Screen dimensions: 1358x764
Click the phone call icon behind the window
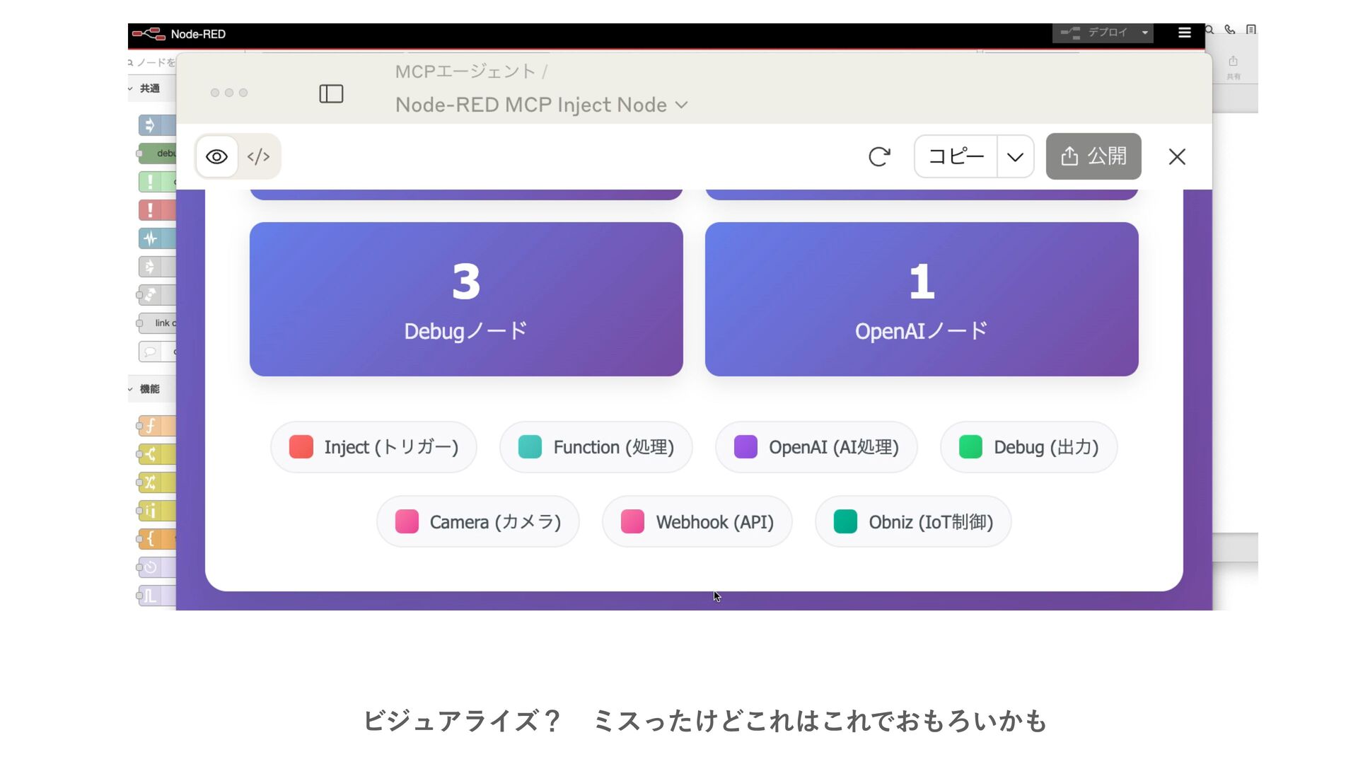coord(1230,30)
